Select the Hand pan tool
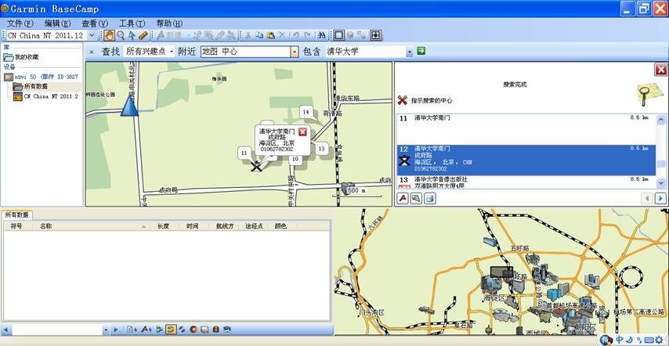Screen dimensions: 669x346 [109, 35]
